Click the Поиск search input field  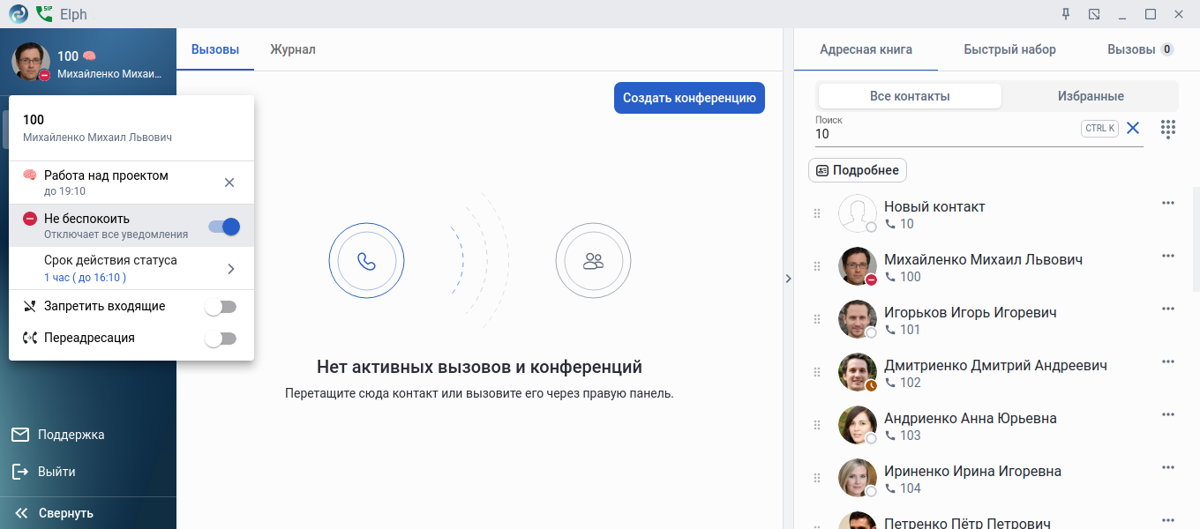point(944,134)
